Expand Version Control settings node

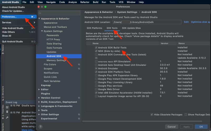(39, 98)
